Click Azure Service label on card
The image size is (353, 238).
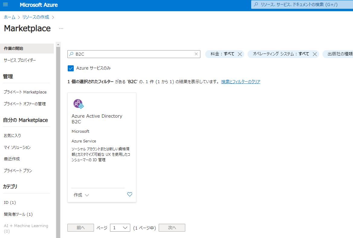84,141
